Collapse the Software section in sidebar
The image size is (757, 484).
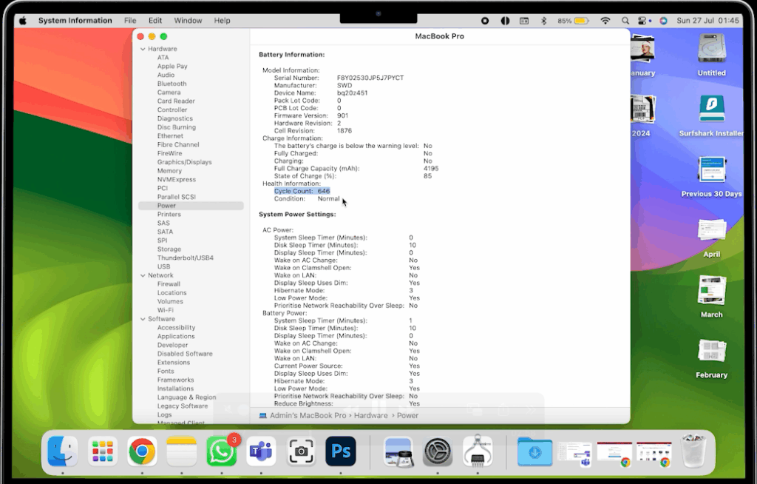[143, 319]
